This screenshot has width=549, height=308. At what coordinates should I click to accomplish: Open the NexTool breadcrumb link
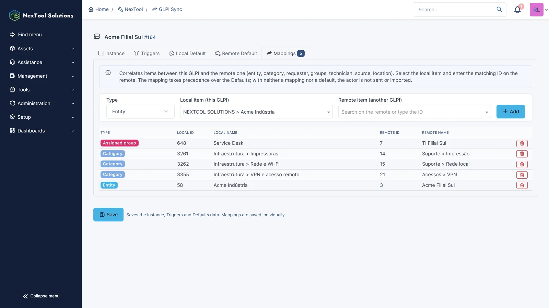[x=130, y=9]
